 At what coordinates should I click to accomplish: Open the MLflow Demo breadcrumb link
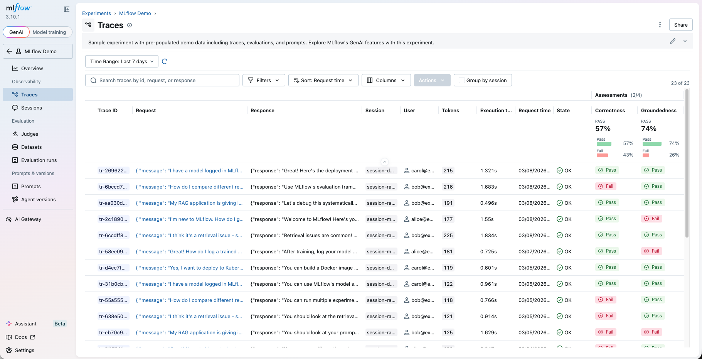tap(135, 13)
